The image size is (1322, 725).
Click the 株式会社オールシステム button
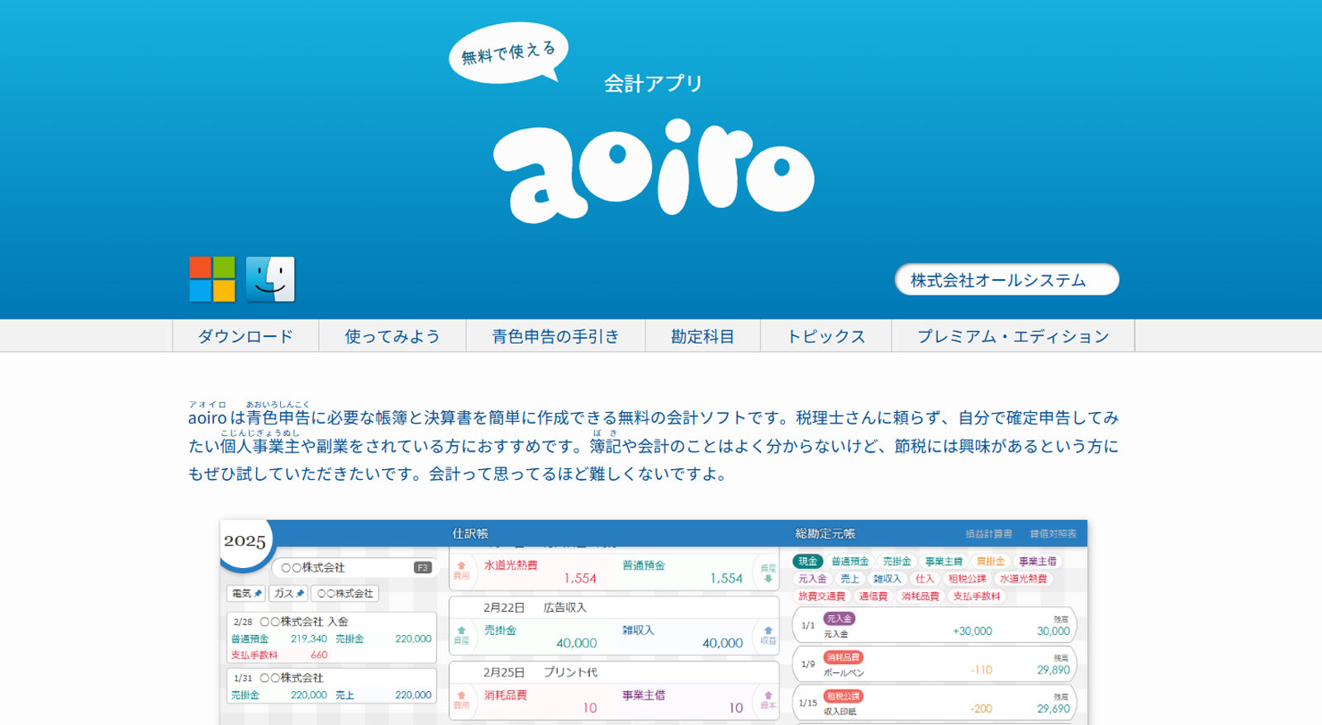(1006, 280)
